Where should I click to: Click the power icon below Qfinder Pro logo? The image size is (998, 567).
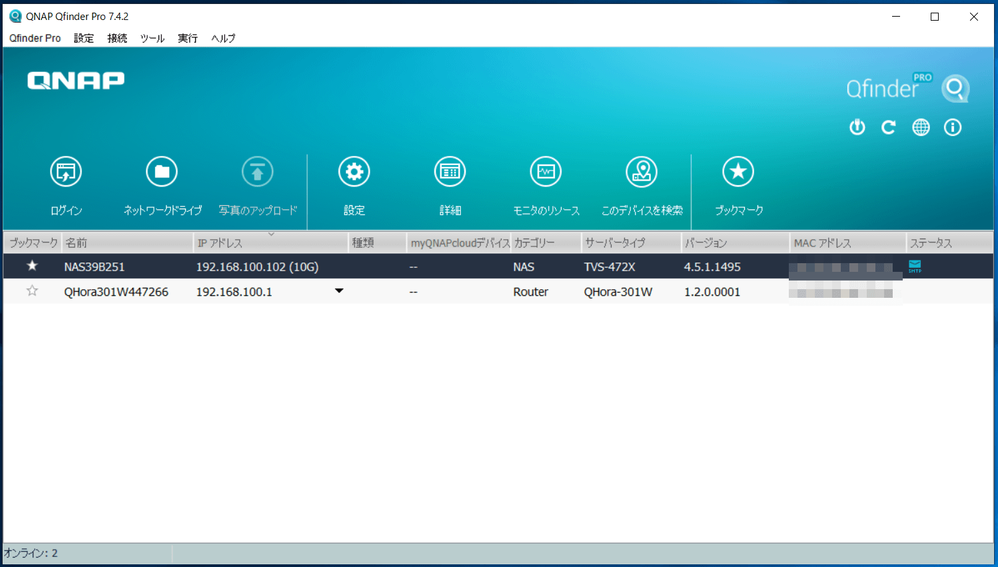click(x=857, y=127)
